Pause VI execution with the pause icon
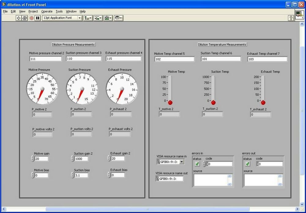 click(x=37, y=18)
